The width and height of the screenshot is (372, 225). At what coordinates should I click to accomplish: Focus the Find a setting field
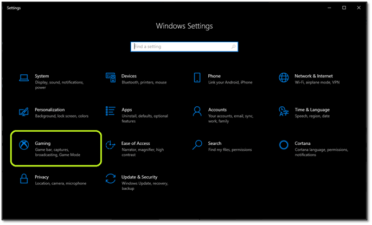184,47
